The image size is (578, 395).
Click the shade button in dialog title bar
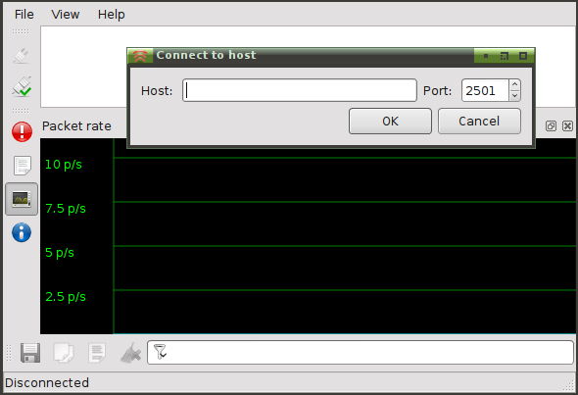coord(505,56)
